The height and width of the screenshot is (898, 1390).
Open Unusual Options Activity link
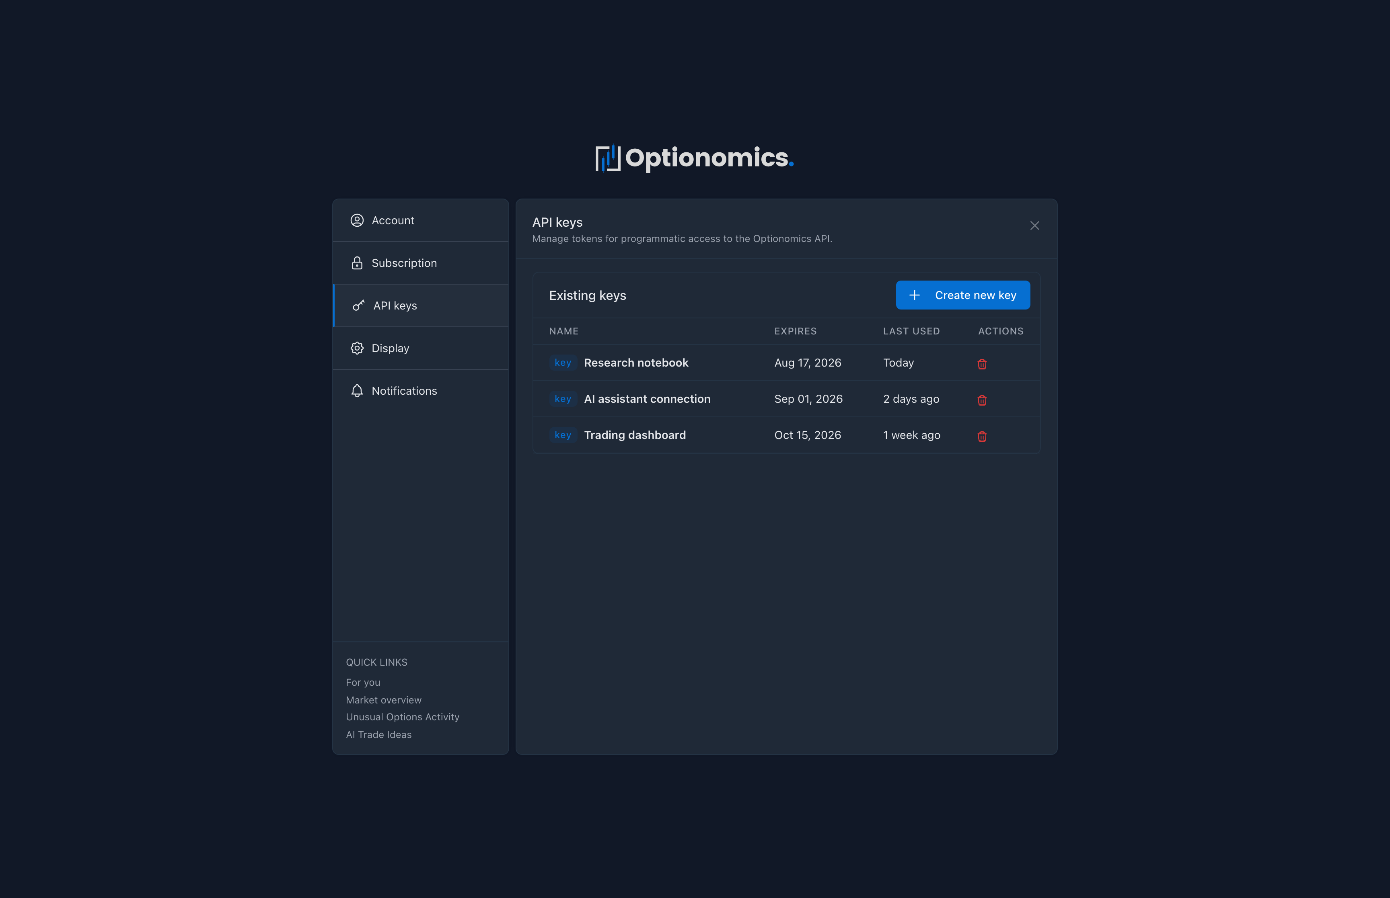tap(403, 717)
